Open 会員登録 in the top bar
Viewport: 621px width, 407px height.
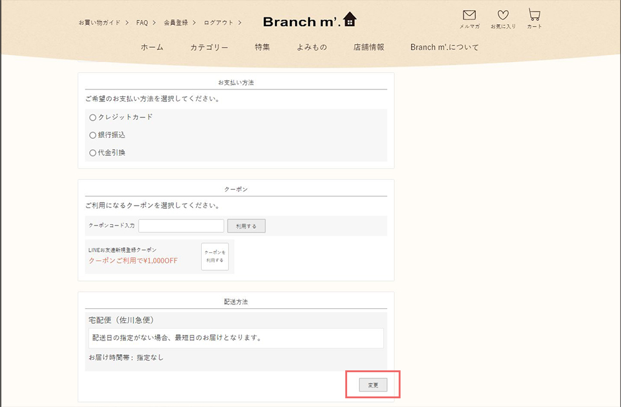[x=176, y=22]
